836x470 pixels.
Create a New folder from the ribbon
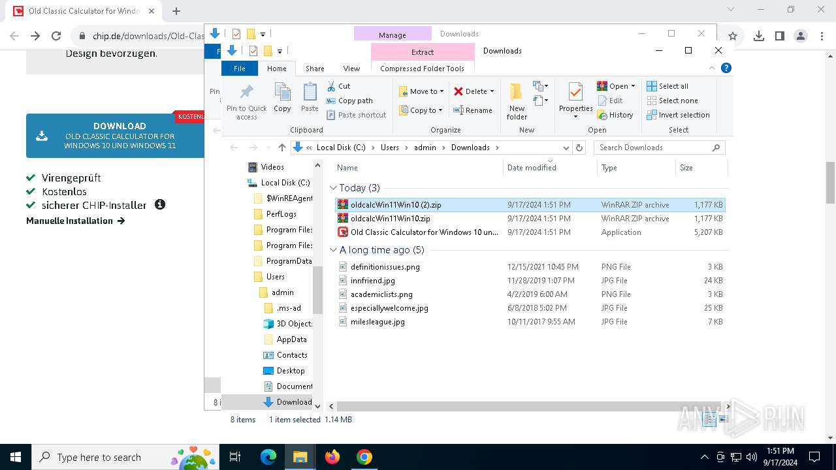point(517,102)
